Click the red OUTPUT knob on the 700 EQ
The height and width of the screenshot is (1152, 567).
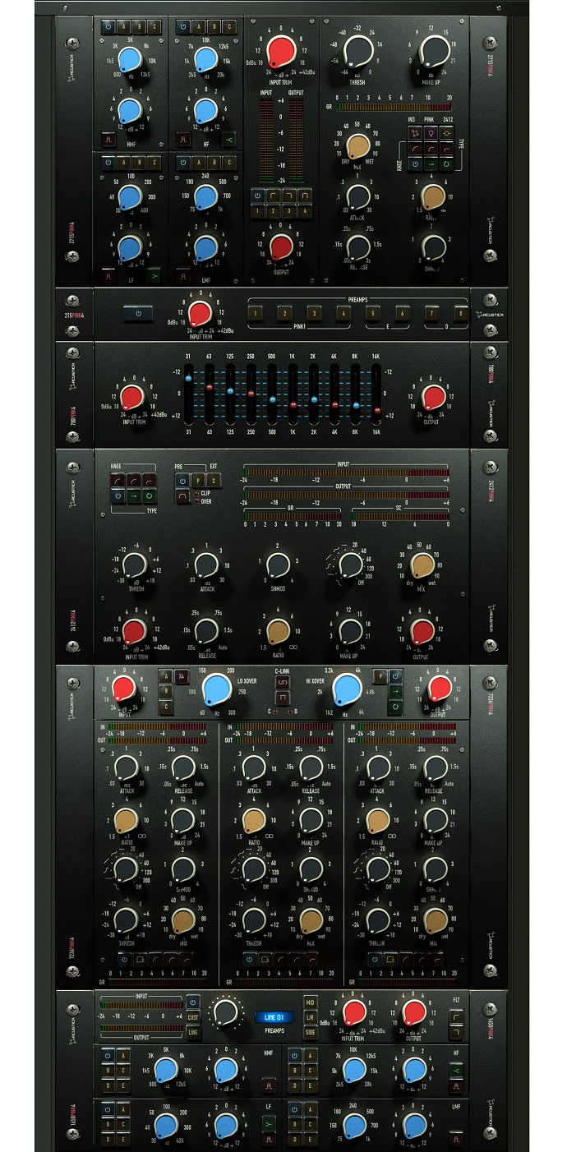tap(433, 397)
